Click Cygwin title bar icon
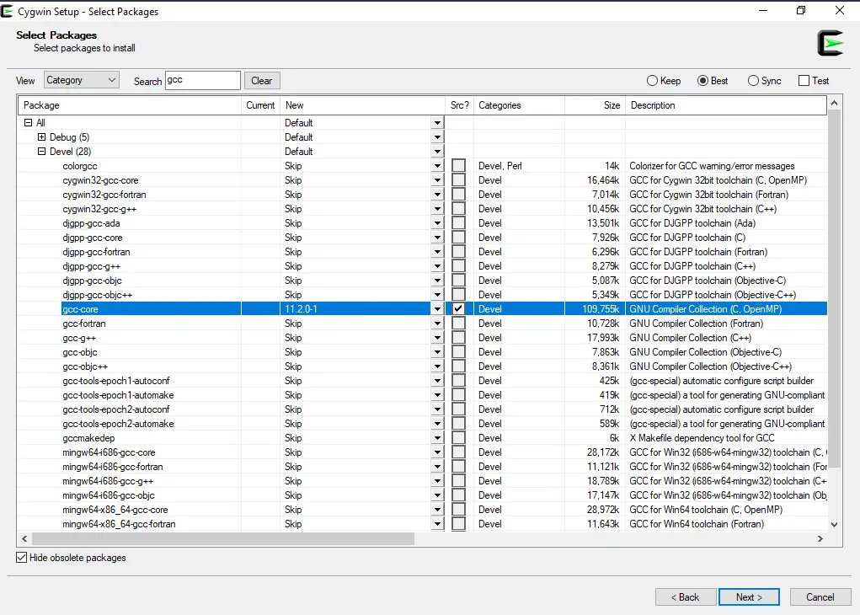Image resolution: width=860 pixels, height=615 pixels. click(x=7, y=11)
